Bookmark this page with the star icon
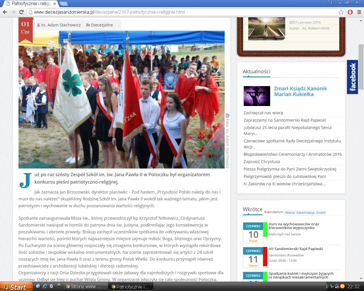This screenshot has height=291, width=364. [341, 12]
